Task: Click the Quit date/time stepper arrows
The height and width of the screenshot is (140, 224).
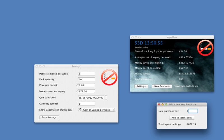Action: pos(106,97)
